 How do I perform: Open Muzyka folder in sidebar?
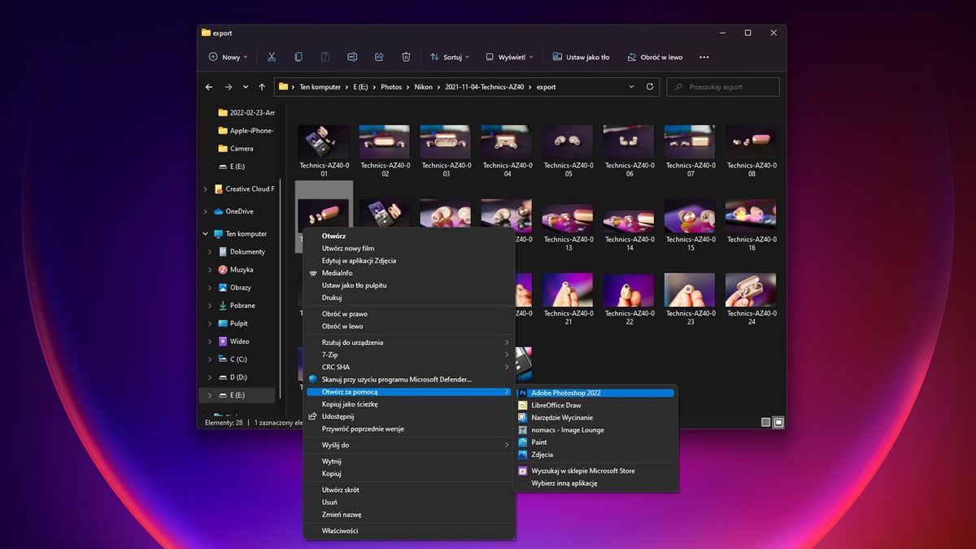point(236,269)
